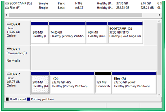The image size is (166, 112).
Task: Select the Disk 0 drive icon
Action: coord(9,24)
